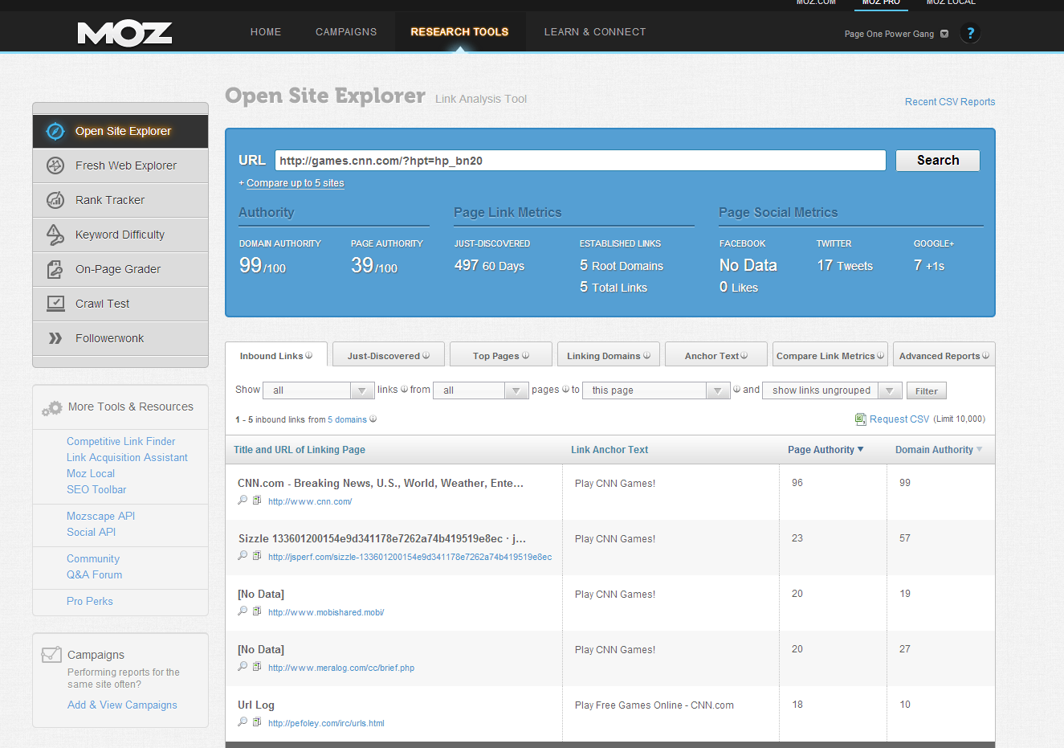Open the Mozscape API link
The height and width of the screenshot is (748, 1064).
pos(100,516)
